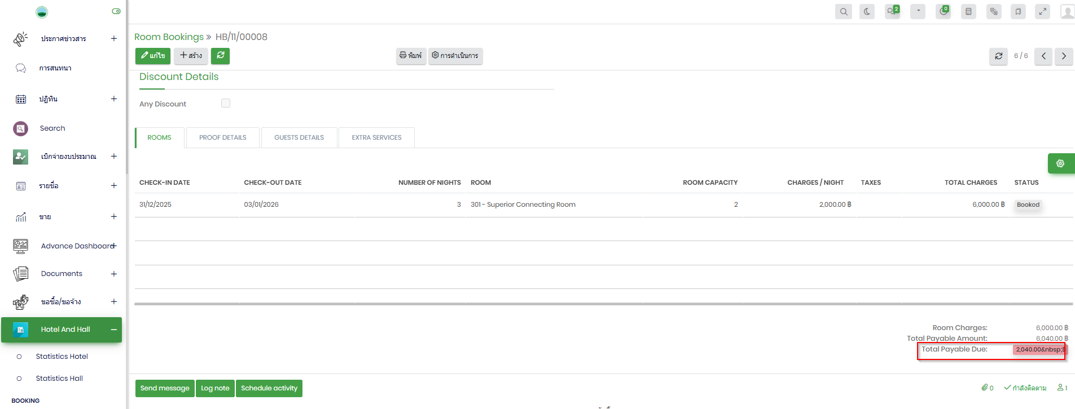Enter fullscreen with the expand arrows icon

click(1042, 11)
